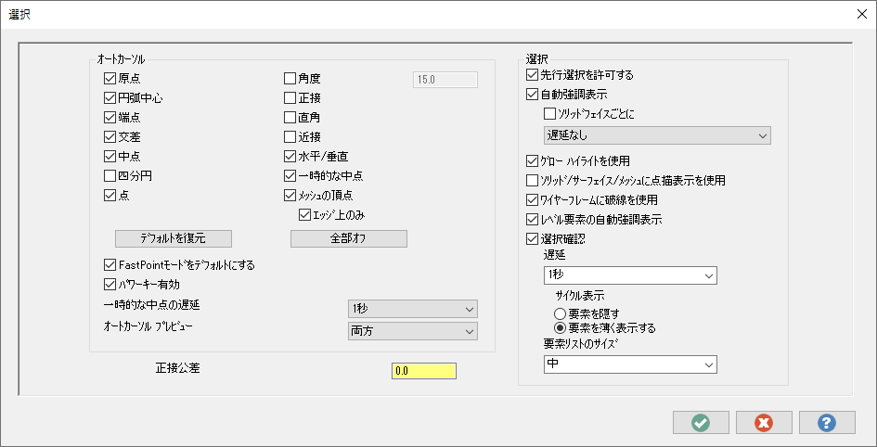The width and height of the screenshot is (877, 447).
Task: Enable the 角度 checkbox
Action: pyautogui.click(x=290, y=79)
